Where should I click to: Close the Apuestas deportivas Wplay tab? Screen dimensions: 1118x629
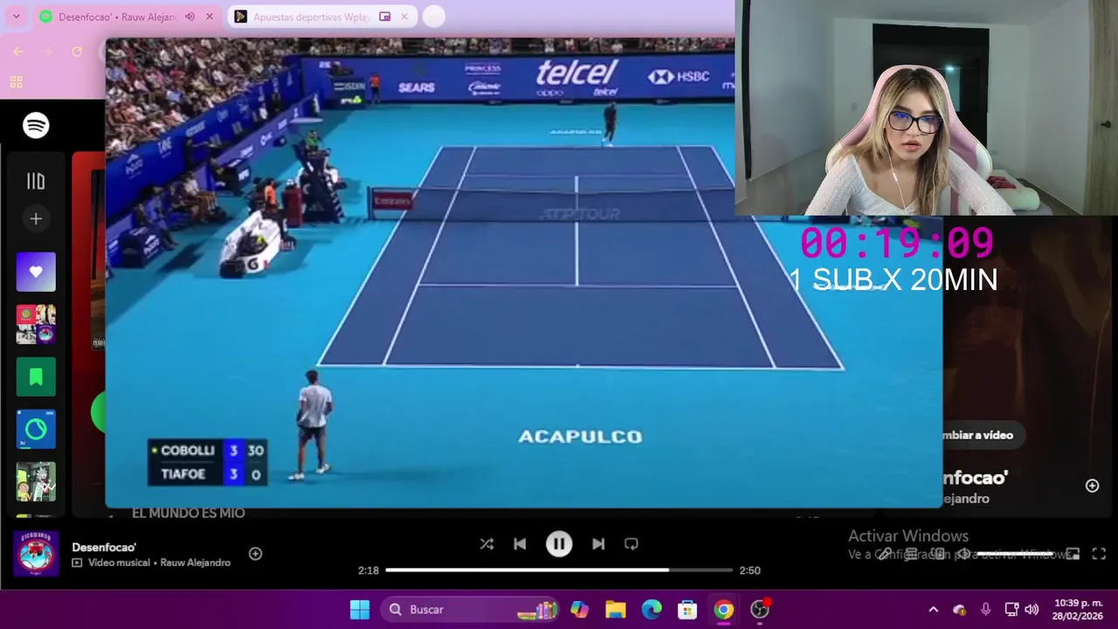coord(404,17)
